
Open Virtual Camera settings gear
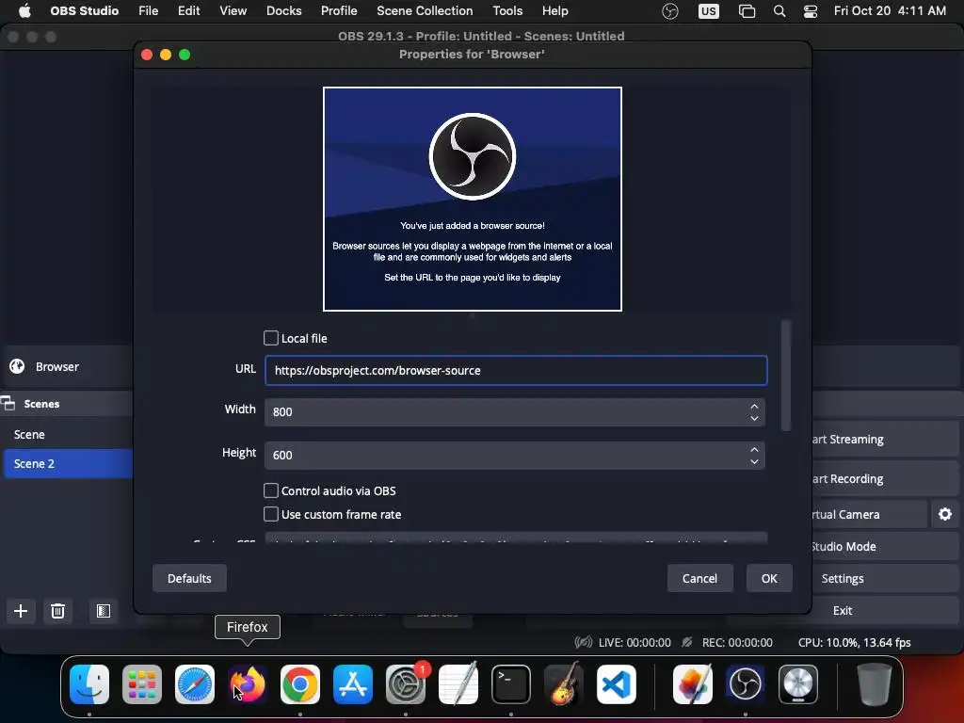[945, 514]
